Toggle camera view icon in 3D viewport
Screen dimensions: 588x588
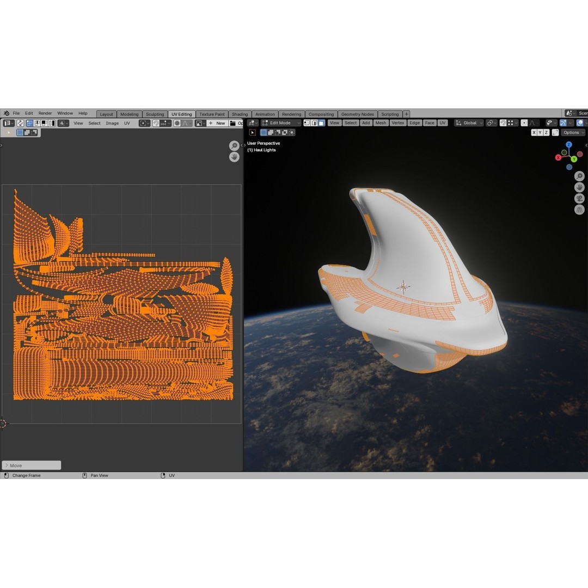click(x=579, y=198)
